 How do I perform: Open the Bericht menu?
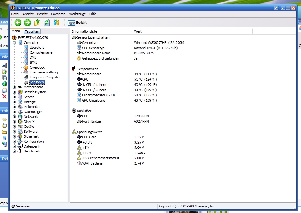[42, 14]
